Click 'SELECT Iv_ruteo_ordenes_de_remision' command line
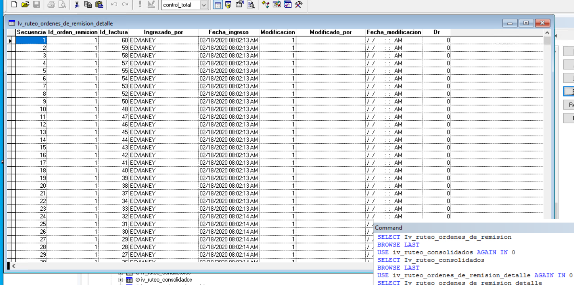The height and width of the screenshot is (285, 574). click(x=444, y=237)
